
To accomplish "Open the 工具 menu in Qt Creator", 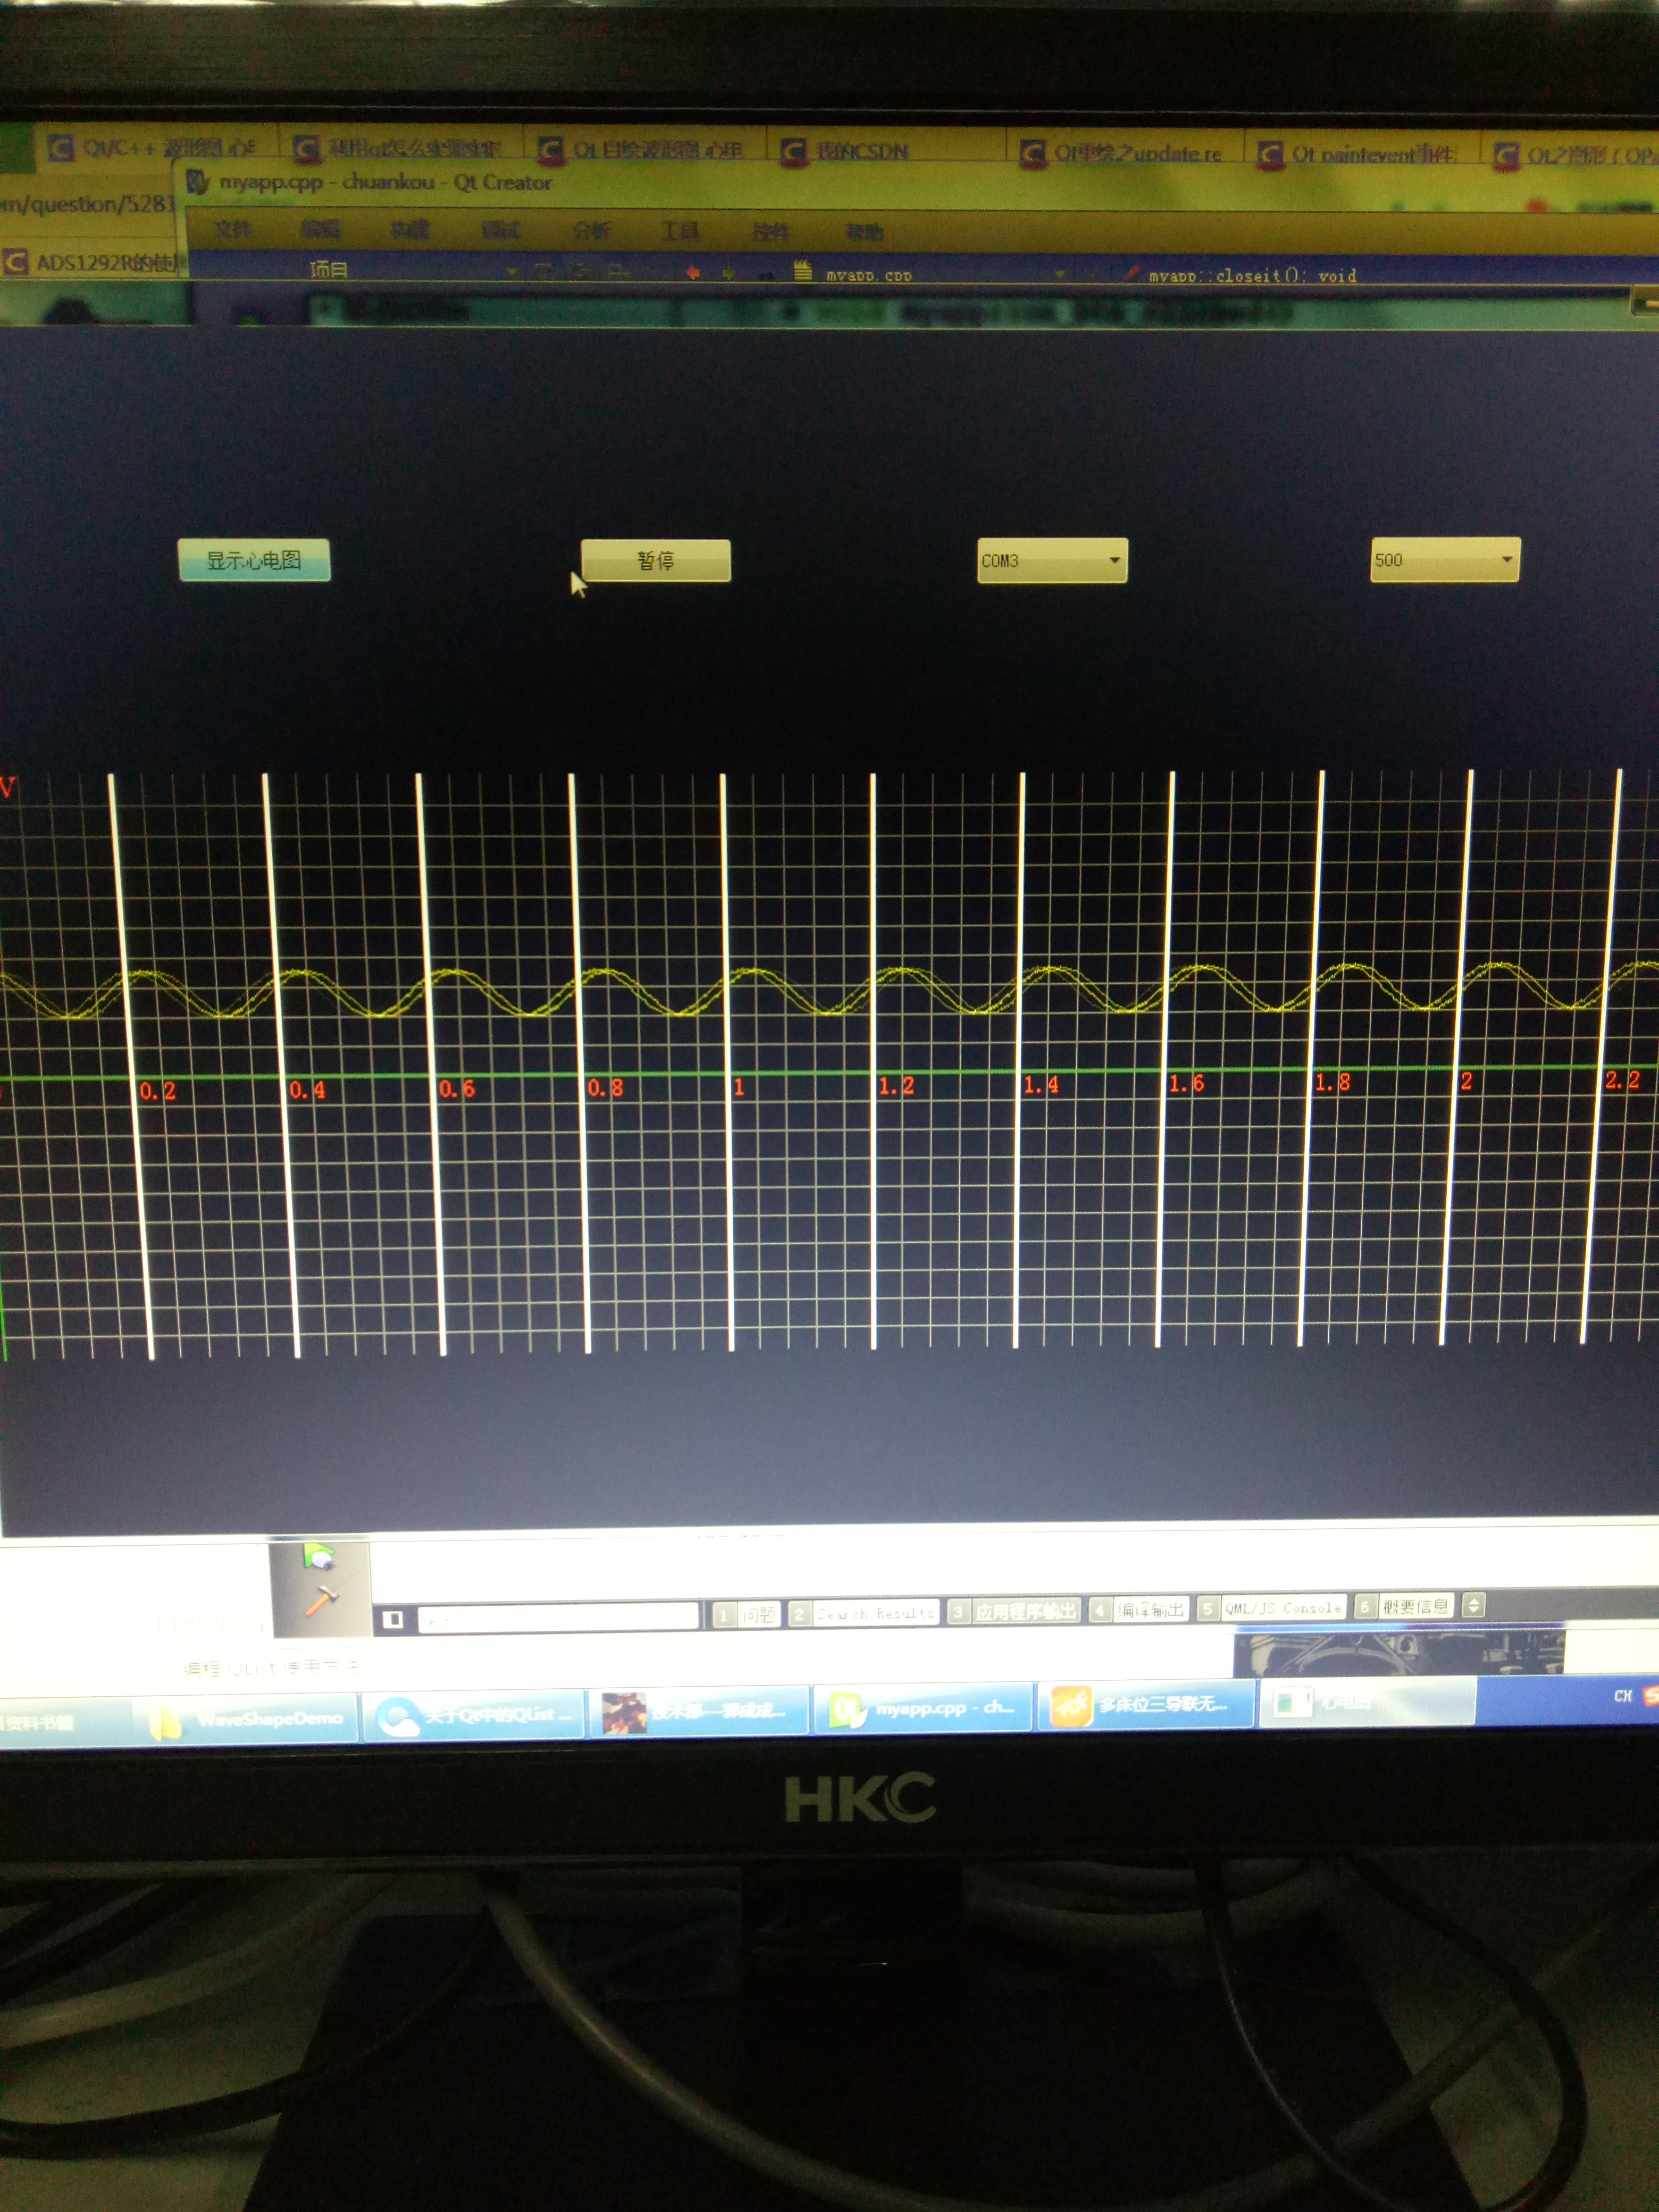I will (x=680, y=231).
